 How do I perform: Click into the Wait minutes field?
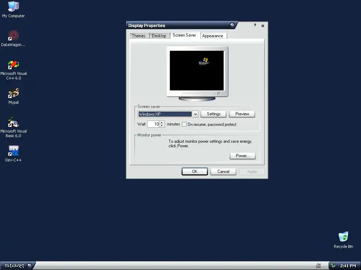pos(153,124)
